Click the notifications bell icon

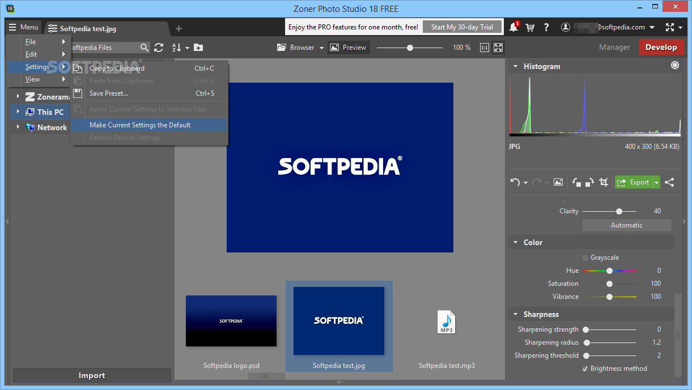[x=513, y=27]
